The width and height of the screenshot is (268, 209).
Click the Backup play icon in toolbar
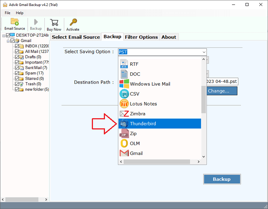point(36,22)
